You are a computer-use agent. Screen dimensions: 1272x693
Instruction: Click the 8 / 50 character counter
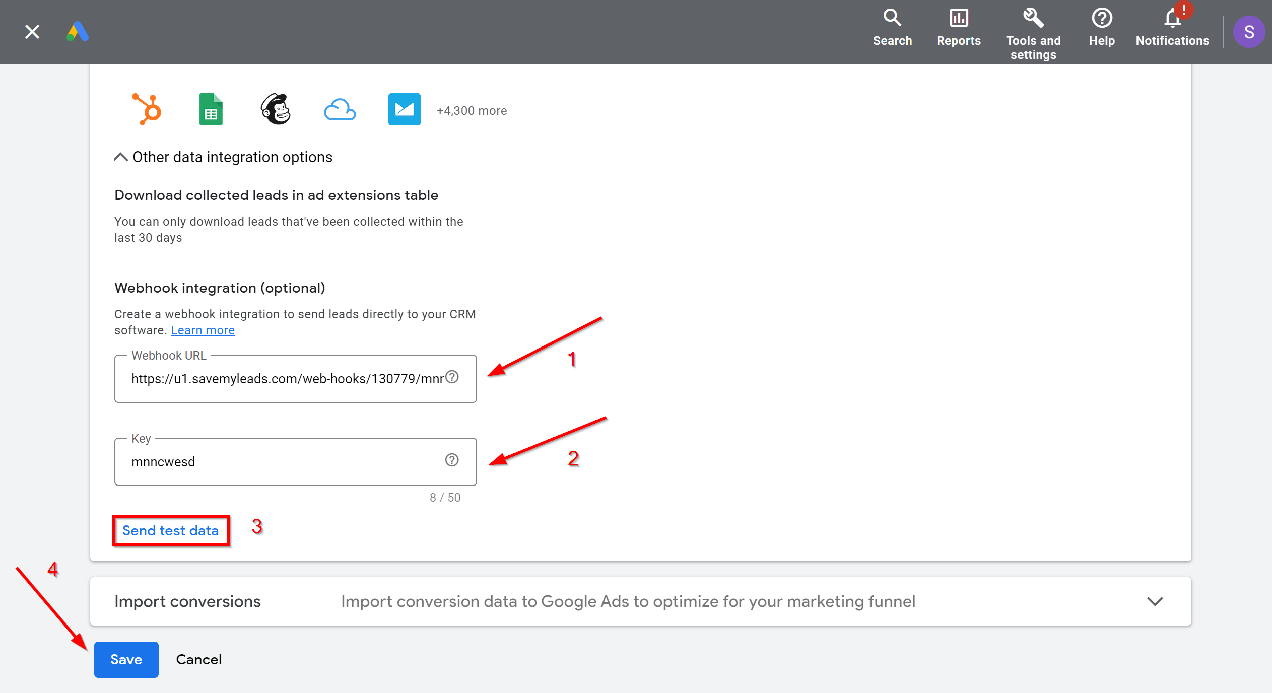pyautogui.click(x=445, y=498)
